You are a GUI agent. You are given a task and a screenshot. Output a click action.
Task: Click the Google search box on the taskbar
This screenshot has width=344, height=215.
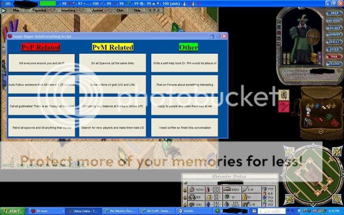[x=272, y=211]
